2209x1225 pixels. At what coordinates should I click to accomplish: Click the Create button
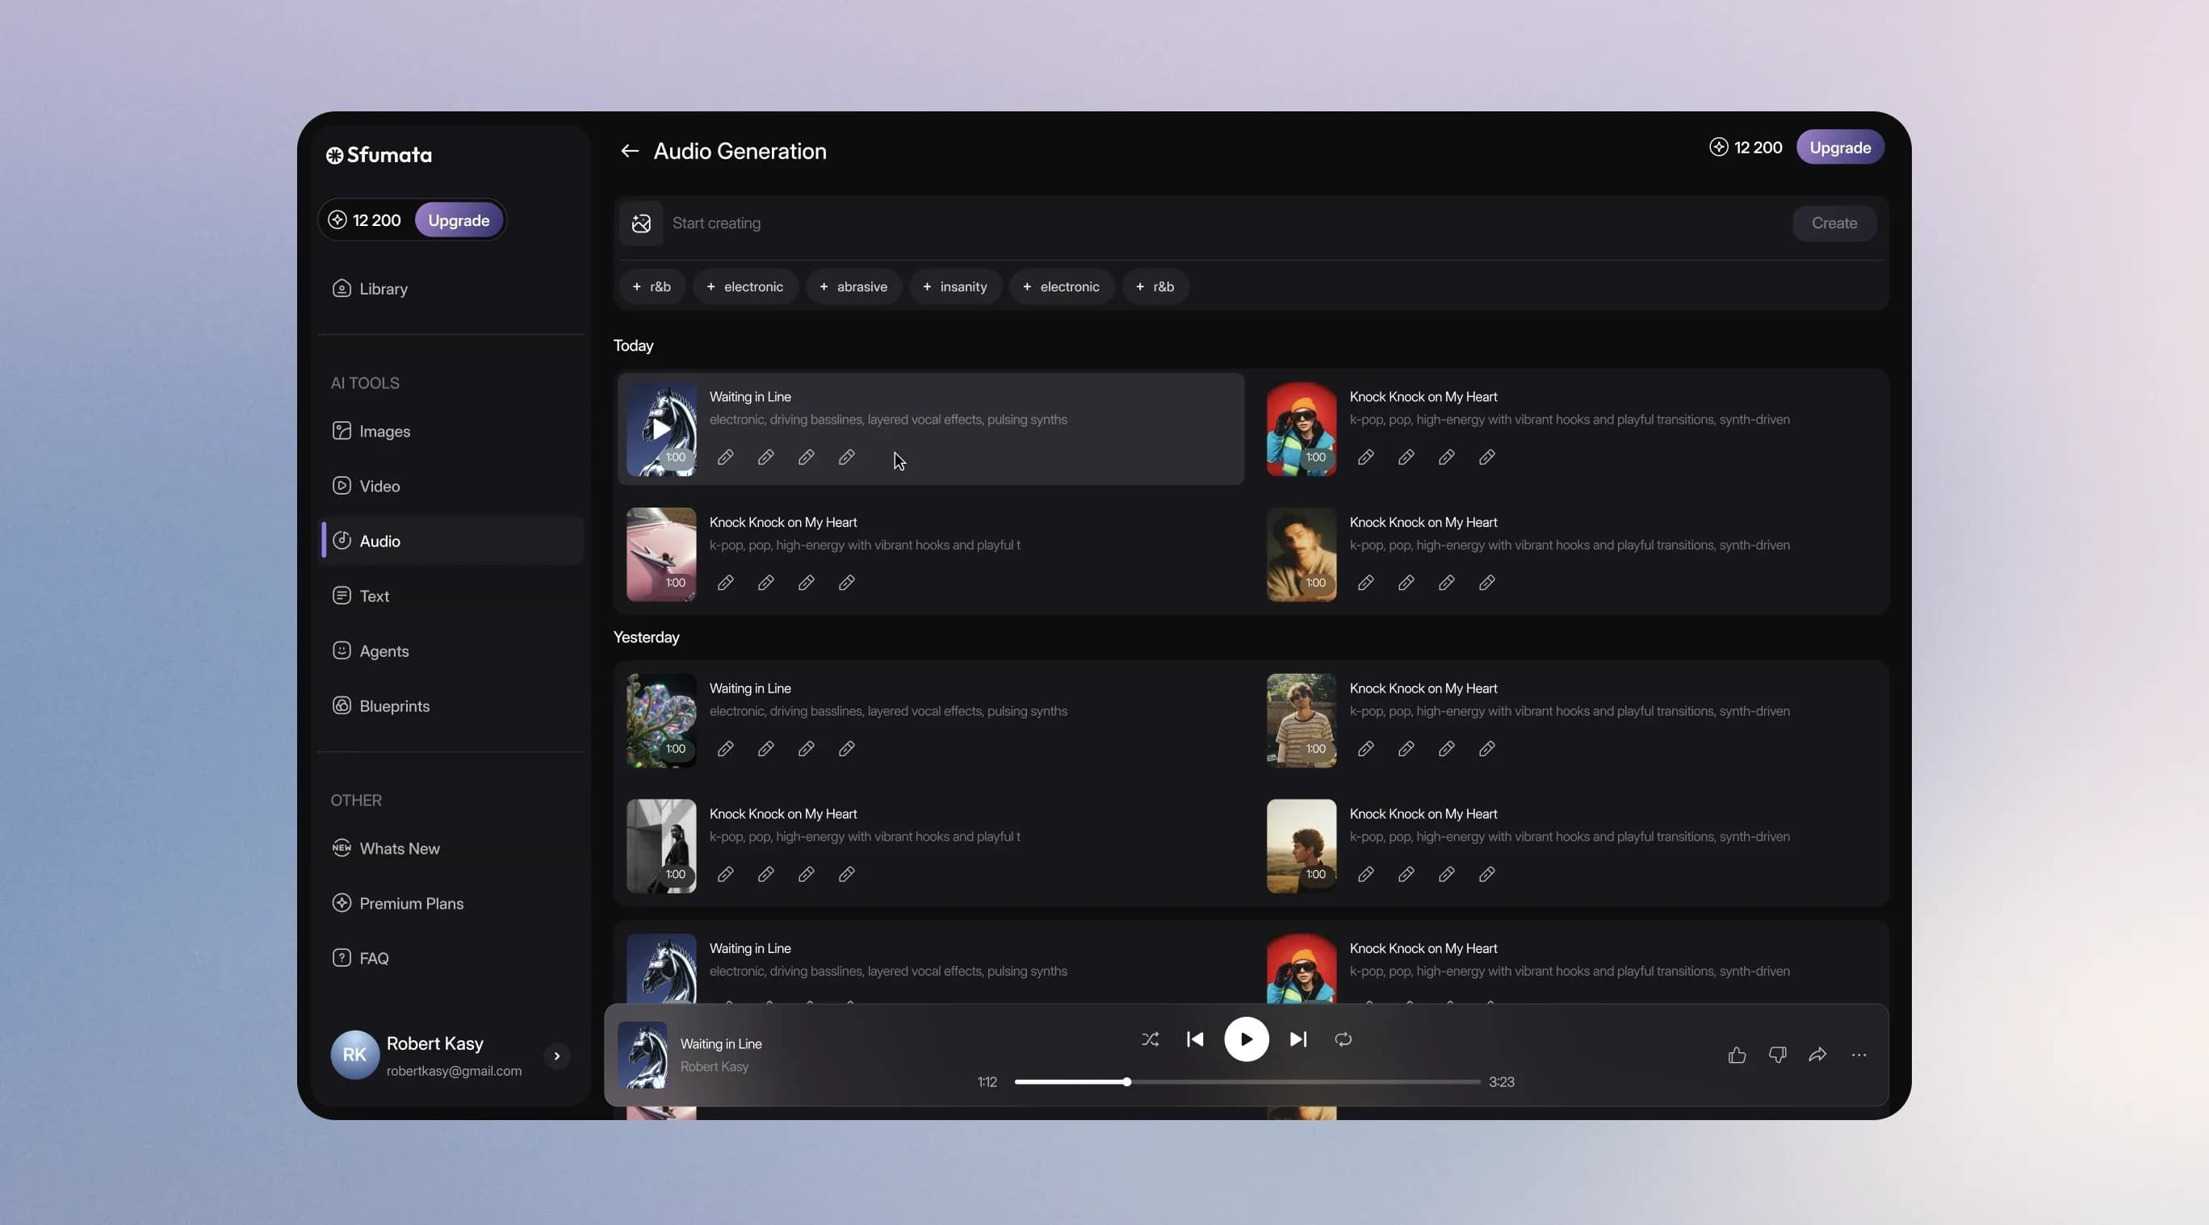tap(1834, 223)
